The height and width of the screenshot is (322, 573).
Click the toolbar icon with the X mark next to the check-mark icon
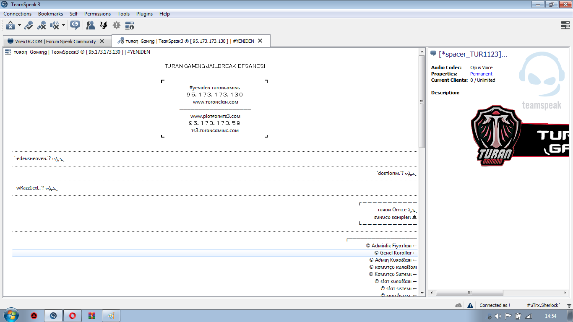[x=42, y=26]
